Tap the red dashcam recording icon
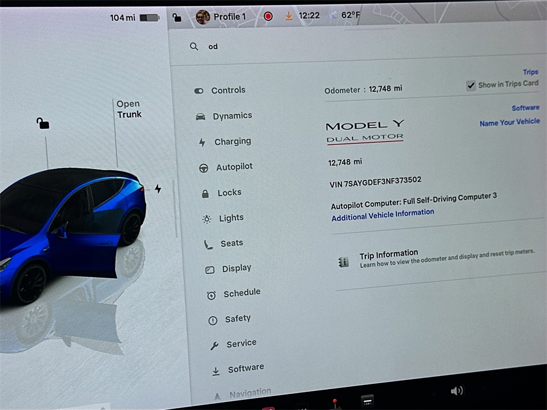This screenshot has height=410, width=547. [268, 17]
